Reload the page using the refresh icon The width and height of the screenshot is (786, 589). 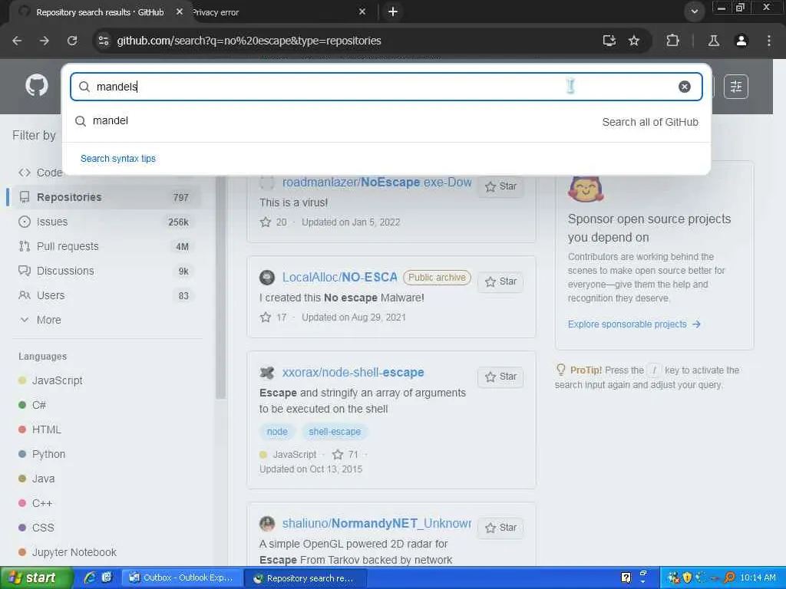pyautogui.click(x=72, y=41)
